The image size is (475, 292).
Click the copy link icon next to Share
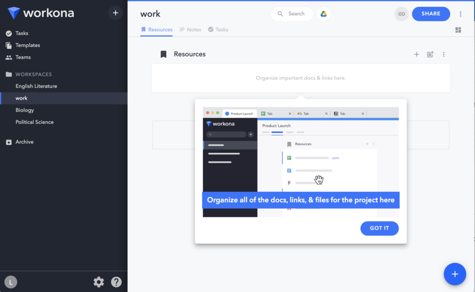point(401,14)
